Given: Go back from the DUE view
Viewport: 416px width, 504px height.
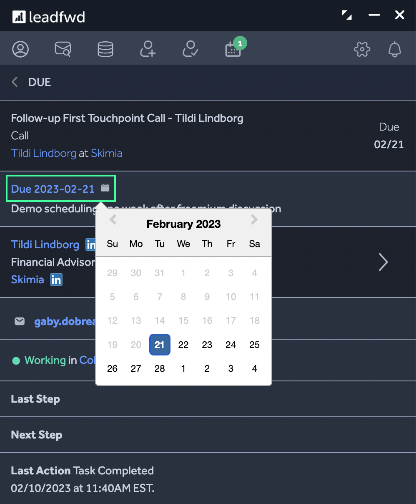Looking at the screenshot, I should 15,82.
